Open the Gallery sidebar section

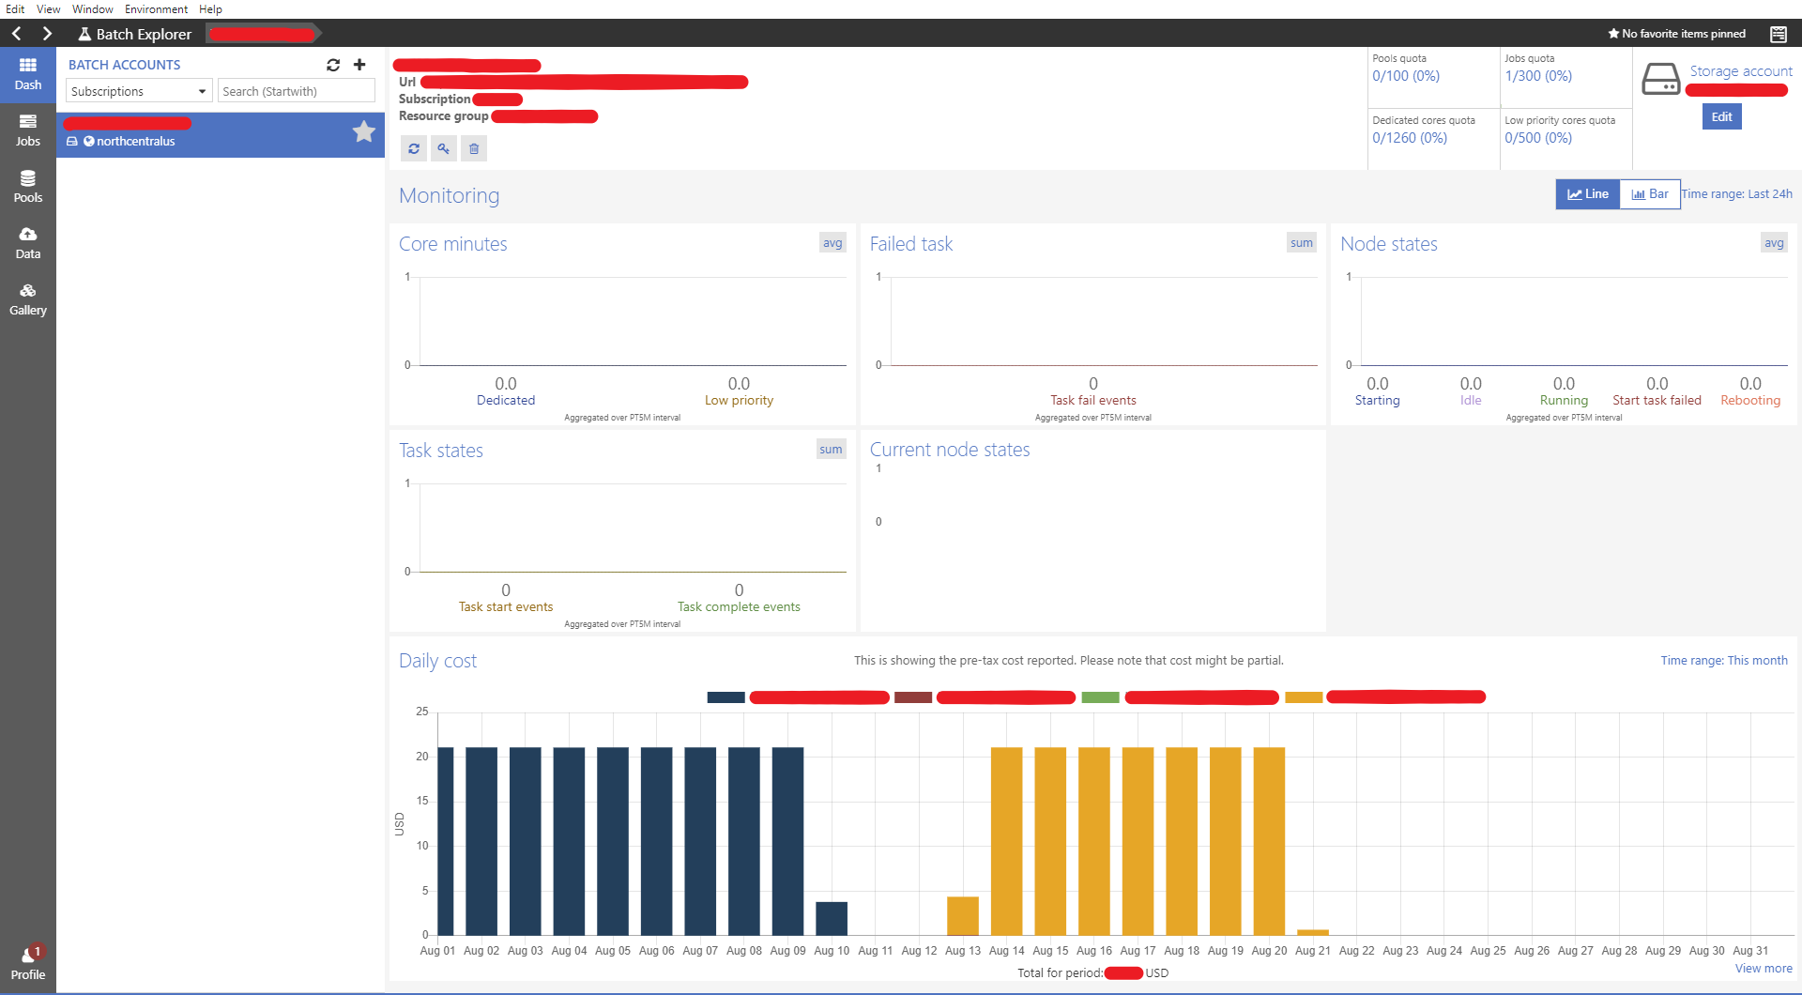click(28, 299)
